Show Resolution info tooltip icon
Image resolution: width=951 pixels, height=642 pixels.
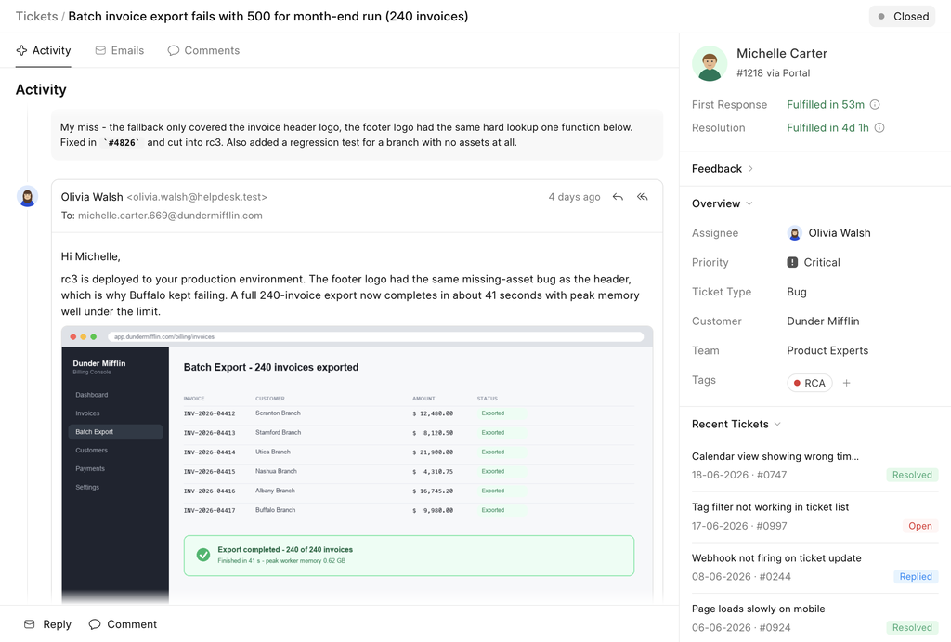point(879,127)
